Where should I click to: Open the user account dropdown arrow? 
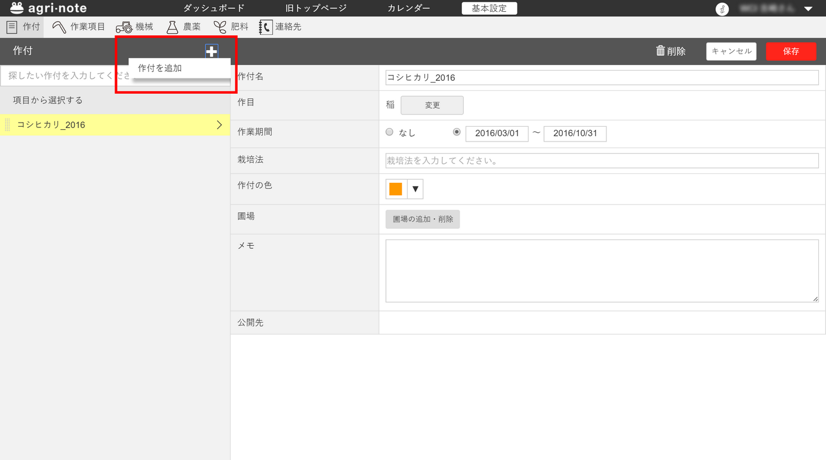coord(808,9)
